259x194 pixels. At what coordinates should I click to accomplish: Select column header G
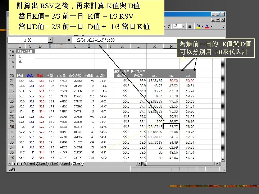click(x=75, y=46)
